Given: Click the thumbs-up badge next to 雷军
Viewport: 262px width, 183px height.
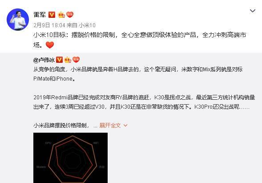Looking at the screenshot, I should point(61,15).
